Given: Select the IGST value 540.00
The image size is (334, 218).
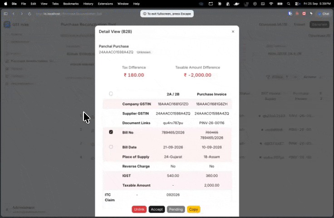Looking at the screenshot, I should tap(173, 176).
